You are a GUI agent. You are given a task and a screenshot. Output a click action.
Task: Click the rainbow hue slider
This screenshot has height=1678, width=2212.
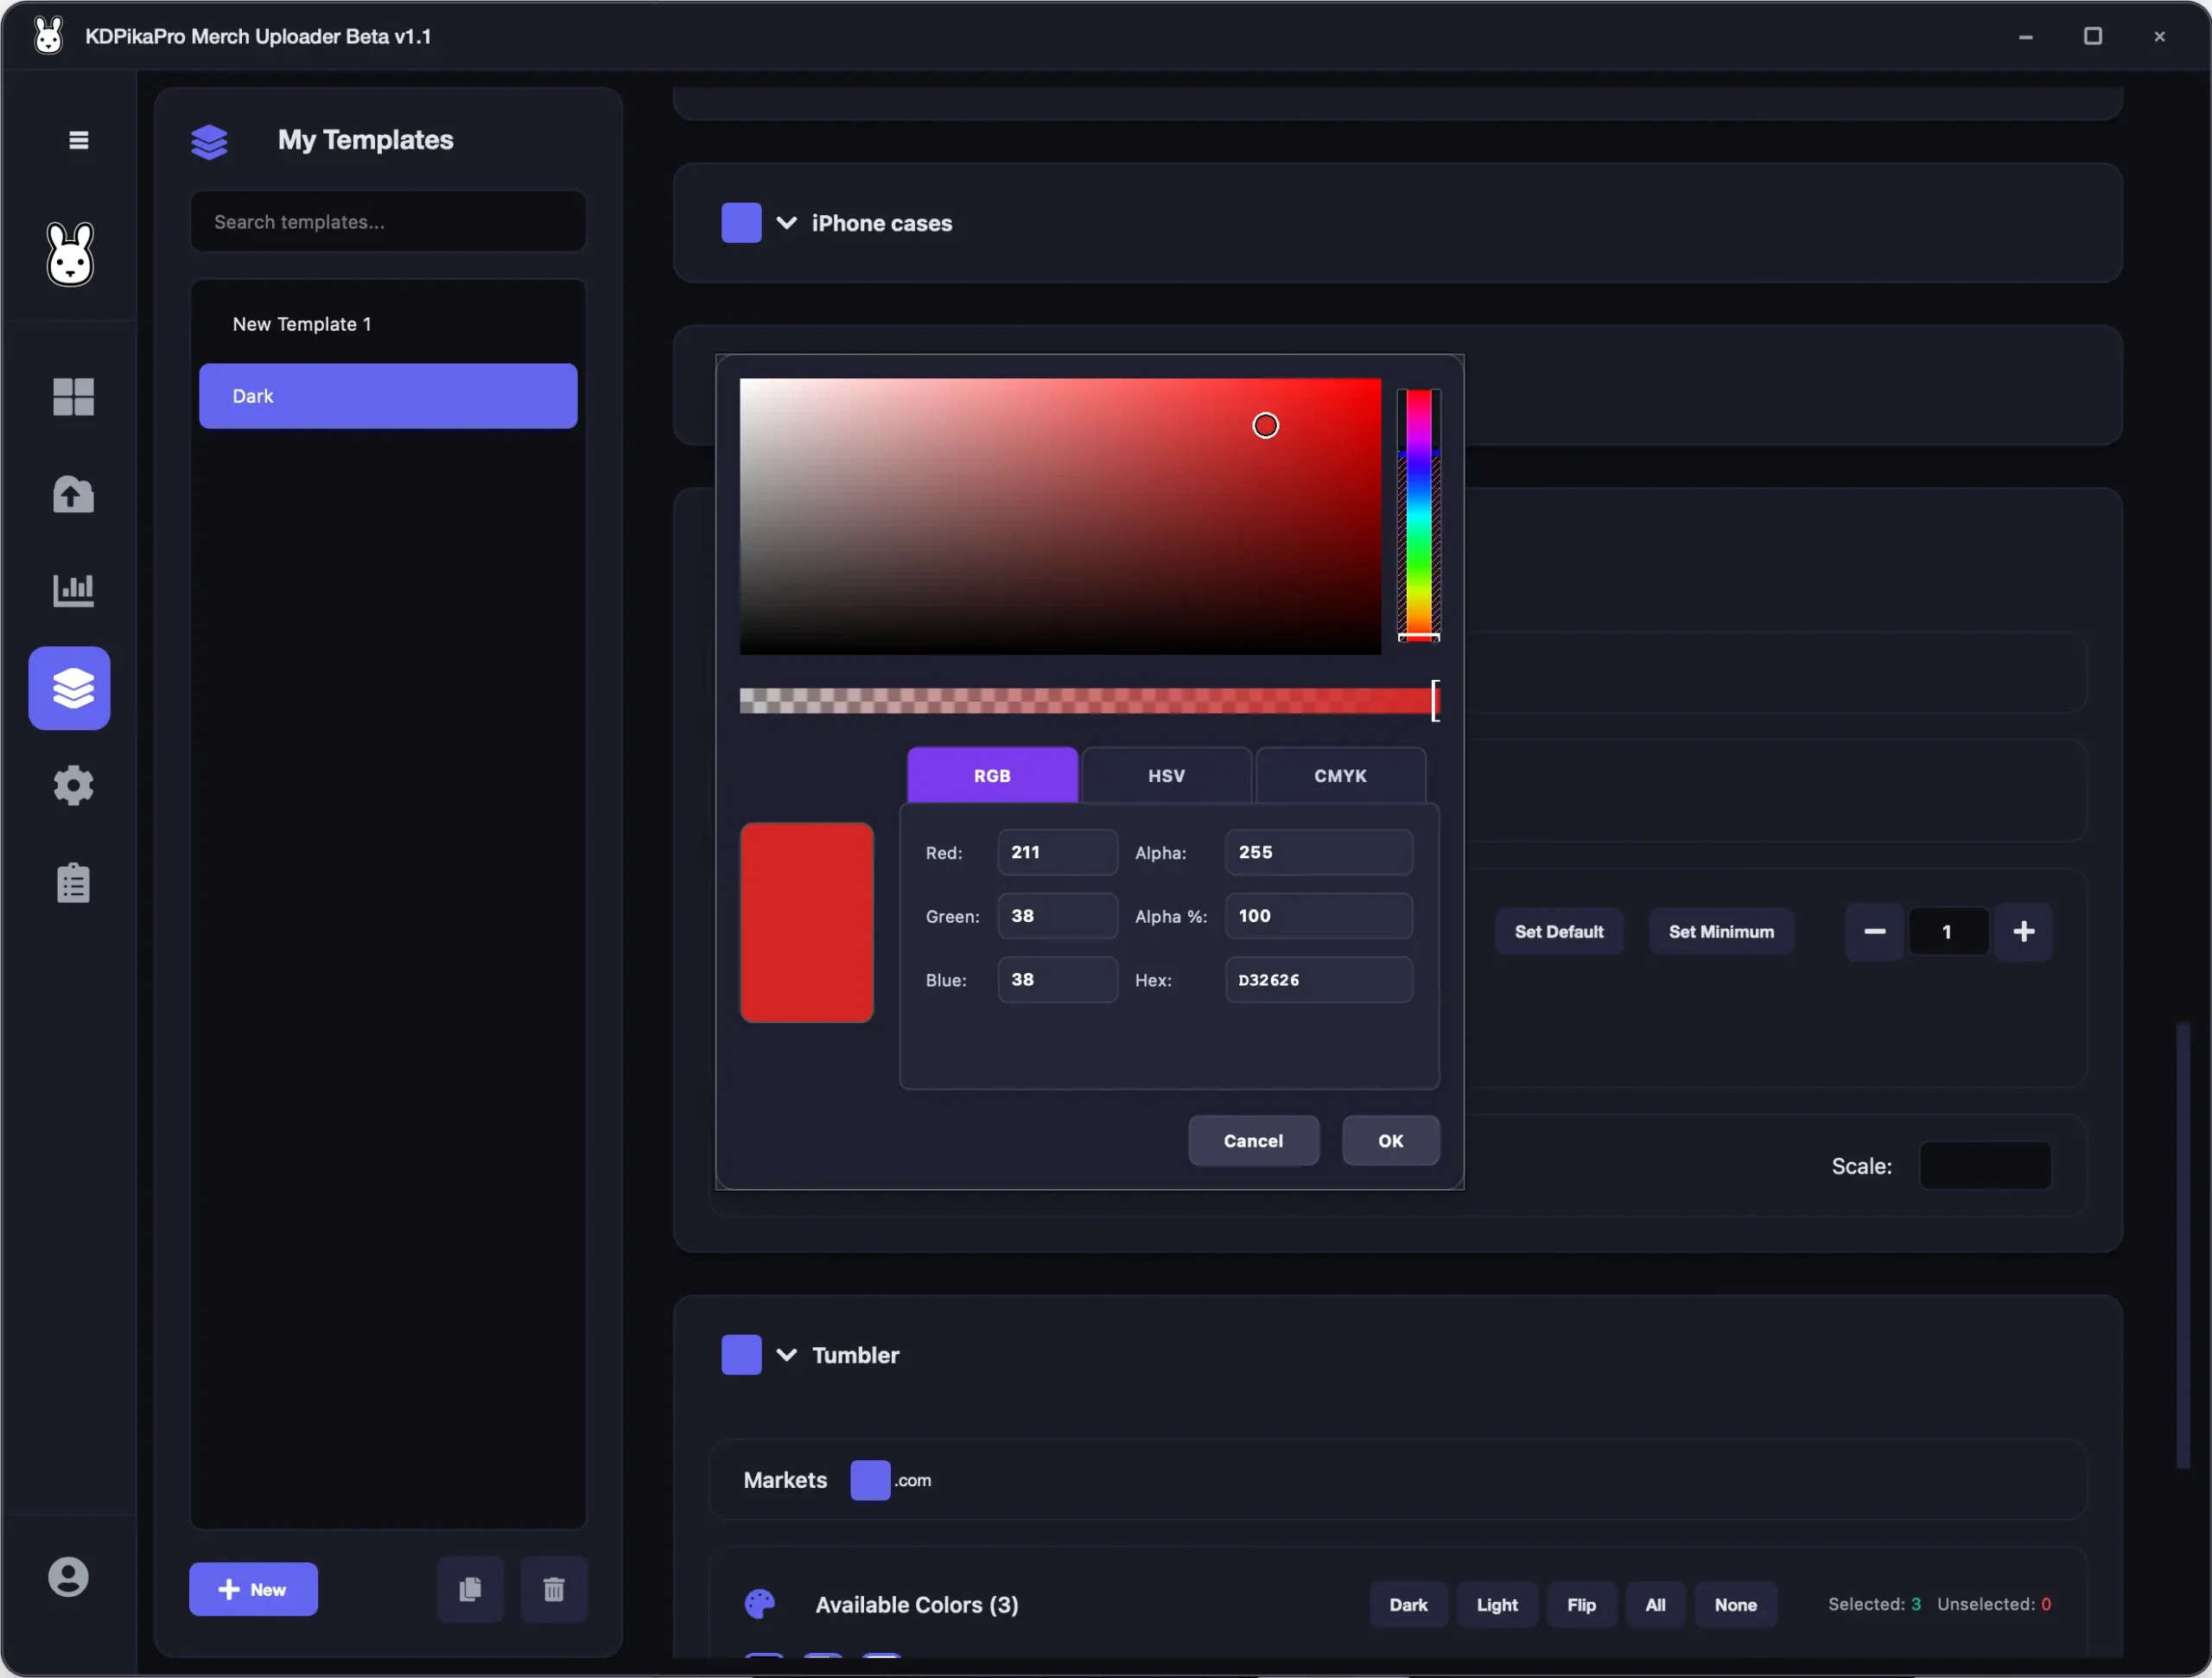(x=1418, y=515)
